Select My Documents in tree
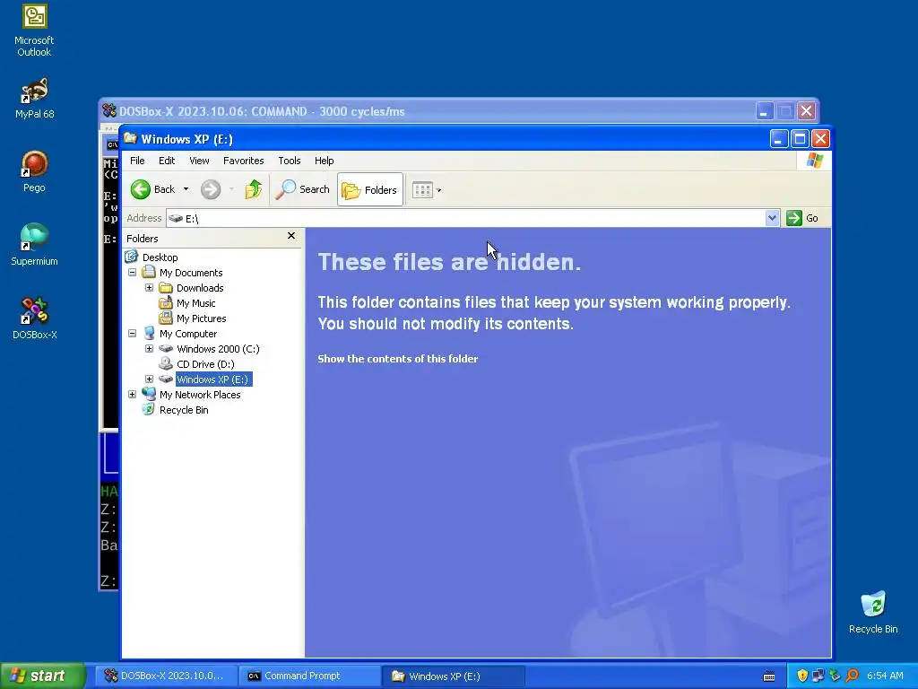This screenshot has height=689, width=918. 191,273
